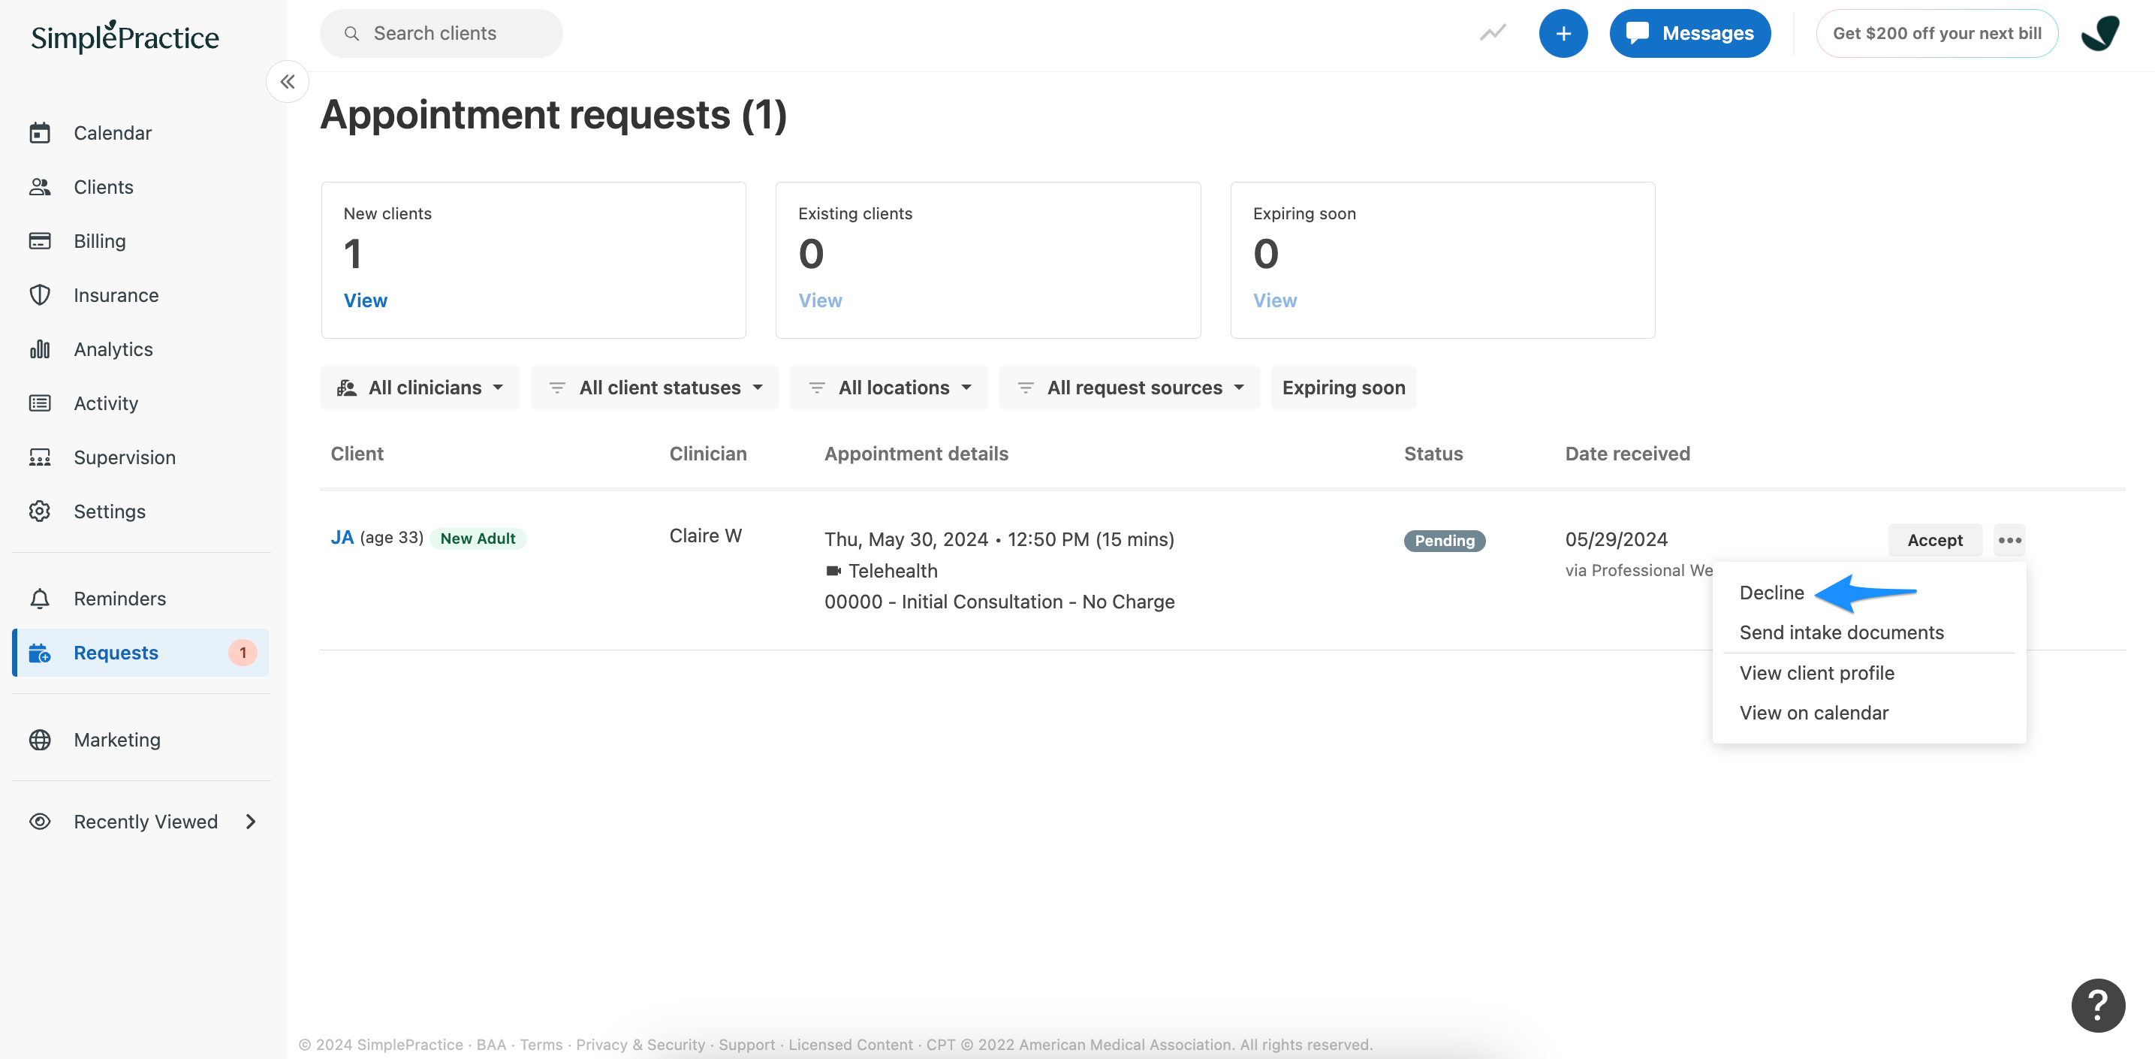This screenshot has height=1059, width=2155.
Task: Choose View client profile
Action: tap(1816, 672)
